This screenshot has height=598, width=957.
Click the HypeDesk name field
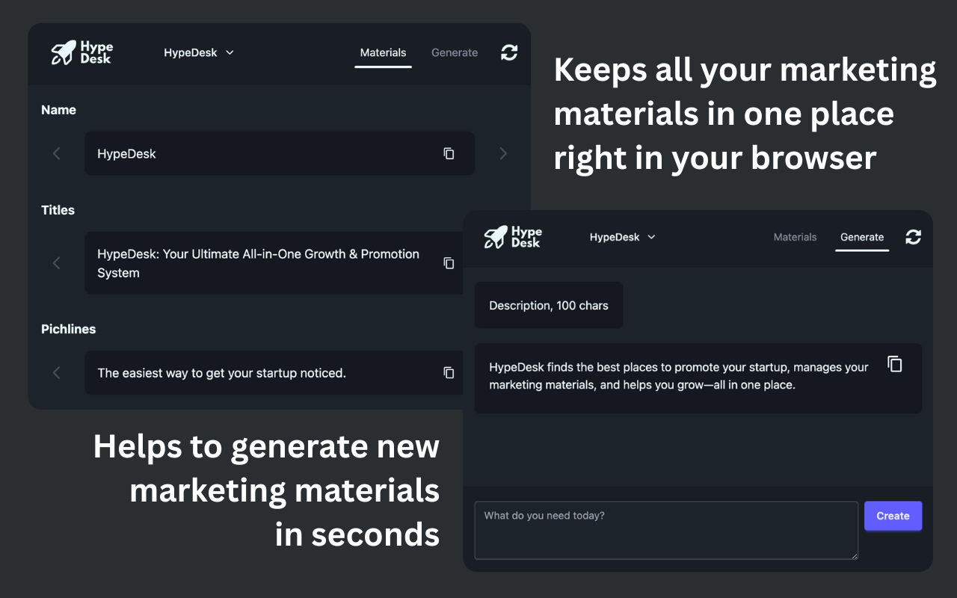(x=280, y=153)
